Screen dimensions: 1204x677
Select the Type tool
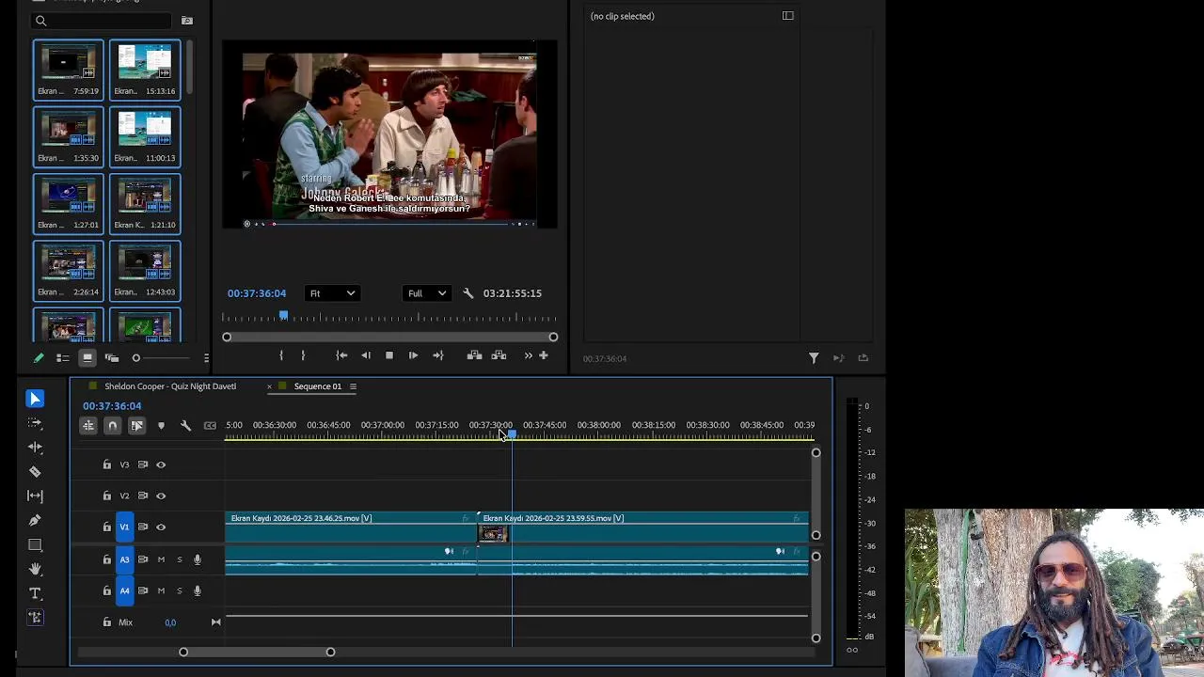click(x=35, y=593)
